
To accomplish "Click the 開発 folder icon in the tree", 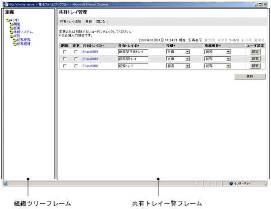I will pos(11,24).
